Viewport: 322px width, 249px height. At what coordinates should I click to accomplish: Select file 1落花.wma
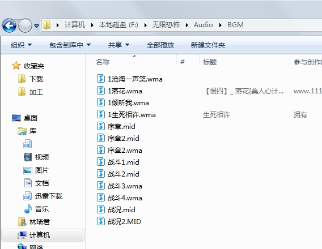[119, 91]
